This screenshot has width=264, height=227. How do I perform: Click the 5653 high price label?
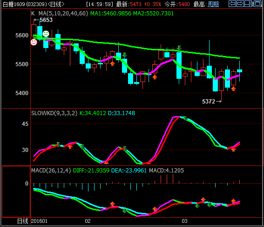(46, 20)
